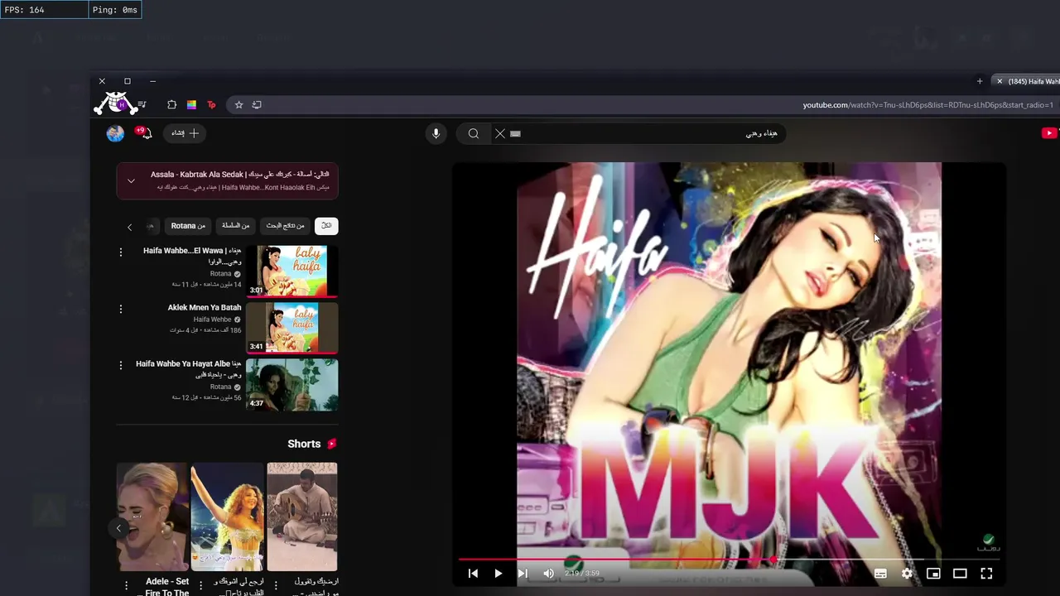The height and width of the screenshot is (596, 1060).
Task: Open media control playlist icon in toolbar
Action: pyautogui.click(x=142, y=104)
